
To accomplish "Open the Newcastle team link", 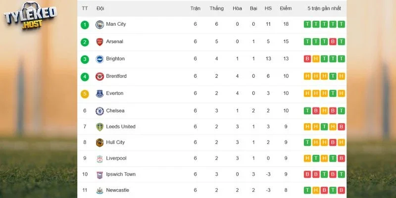I will click(117, 190).
